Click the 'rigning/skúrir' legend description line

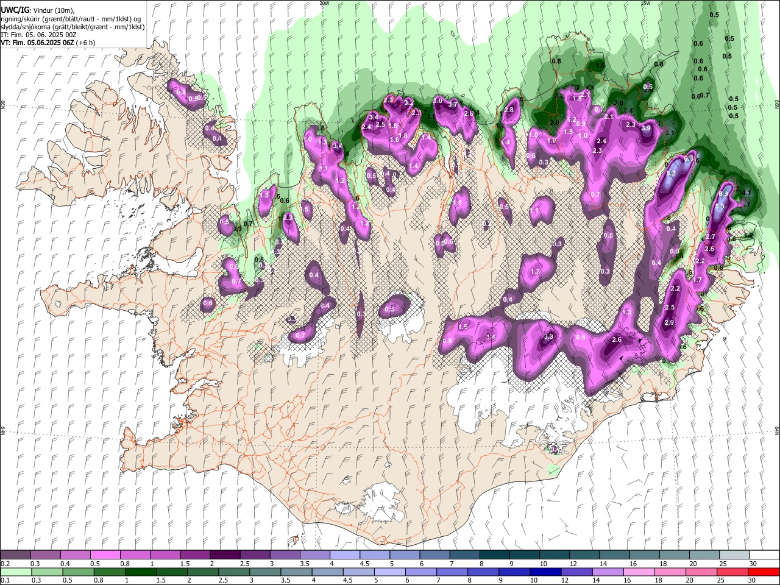tap(71, 19)
